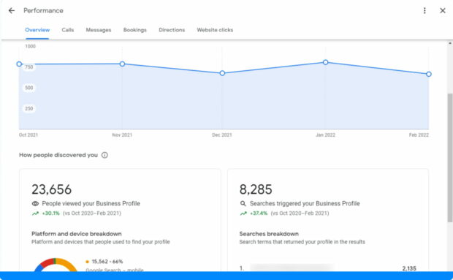The height and width of the screenshot is (280, 453).
Task: Click the Dec 2021 x-axis label
Action: click(222, 135)
